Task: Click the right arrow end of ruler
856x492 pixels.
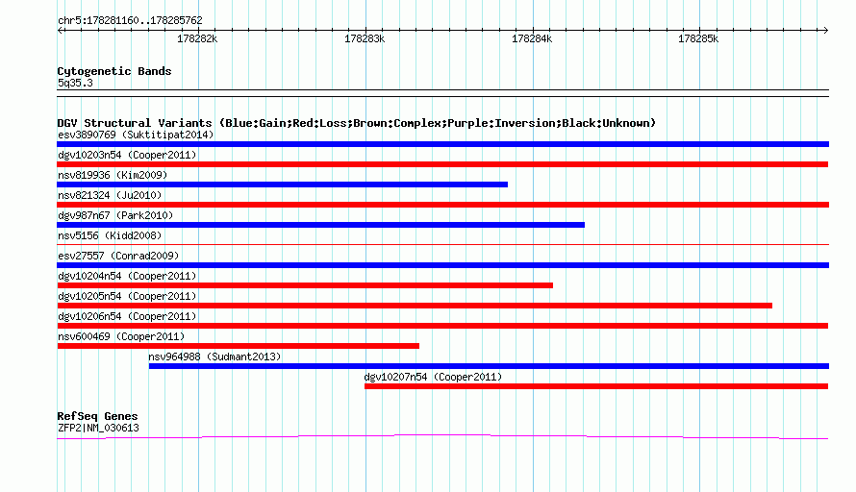Action: tap(825, 31)
